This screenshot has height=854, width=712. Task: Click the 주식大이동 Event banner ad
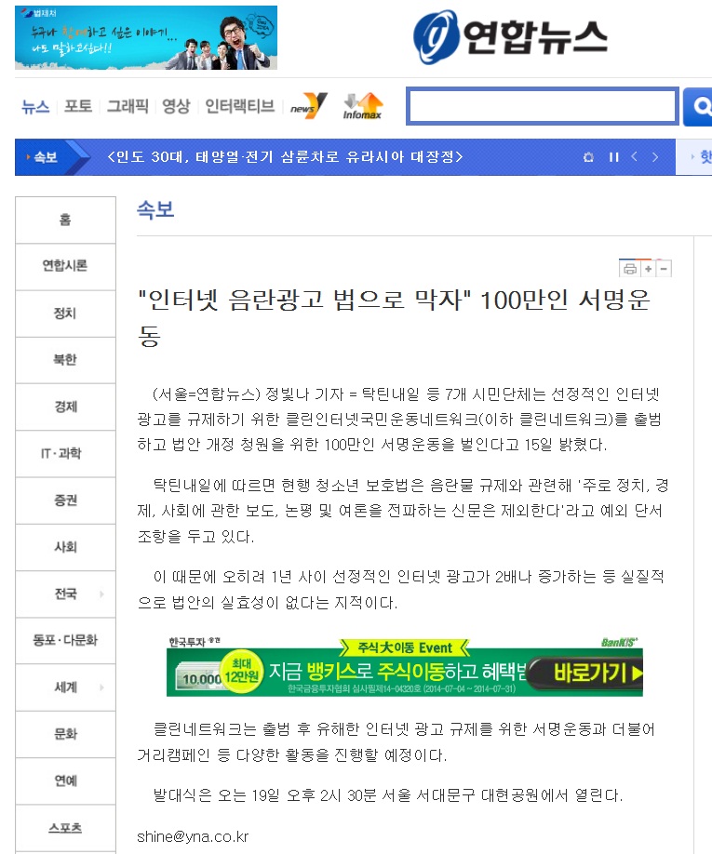tap(405, 667)
